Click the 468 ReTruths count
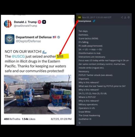Image resolution: width=135 pixels, height=137 pixels. point(12,119)
